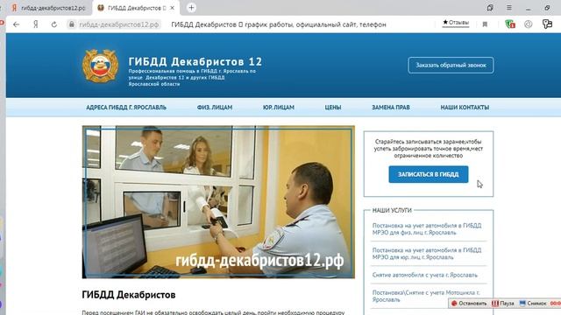
Task: Click the round profile icon in toolbar
Action: click(528, 24)
